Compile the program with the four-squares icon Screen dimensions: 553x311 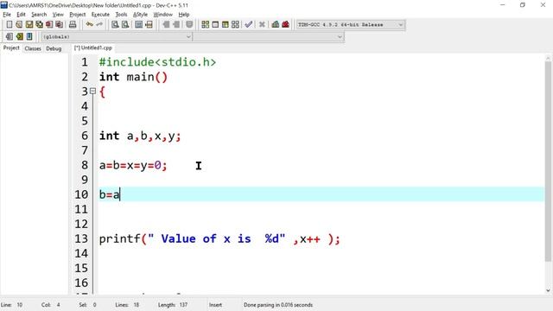coord(206,24)
